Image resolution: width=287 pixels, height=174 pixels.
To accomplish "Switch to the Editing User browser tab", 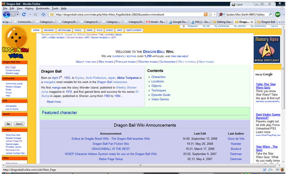I will [222, 22].
